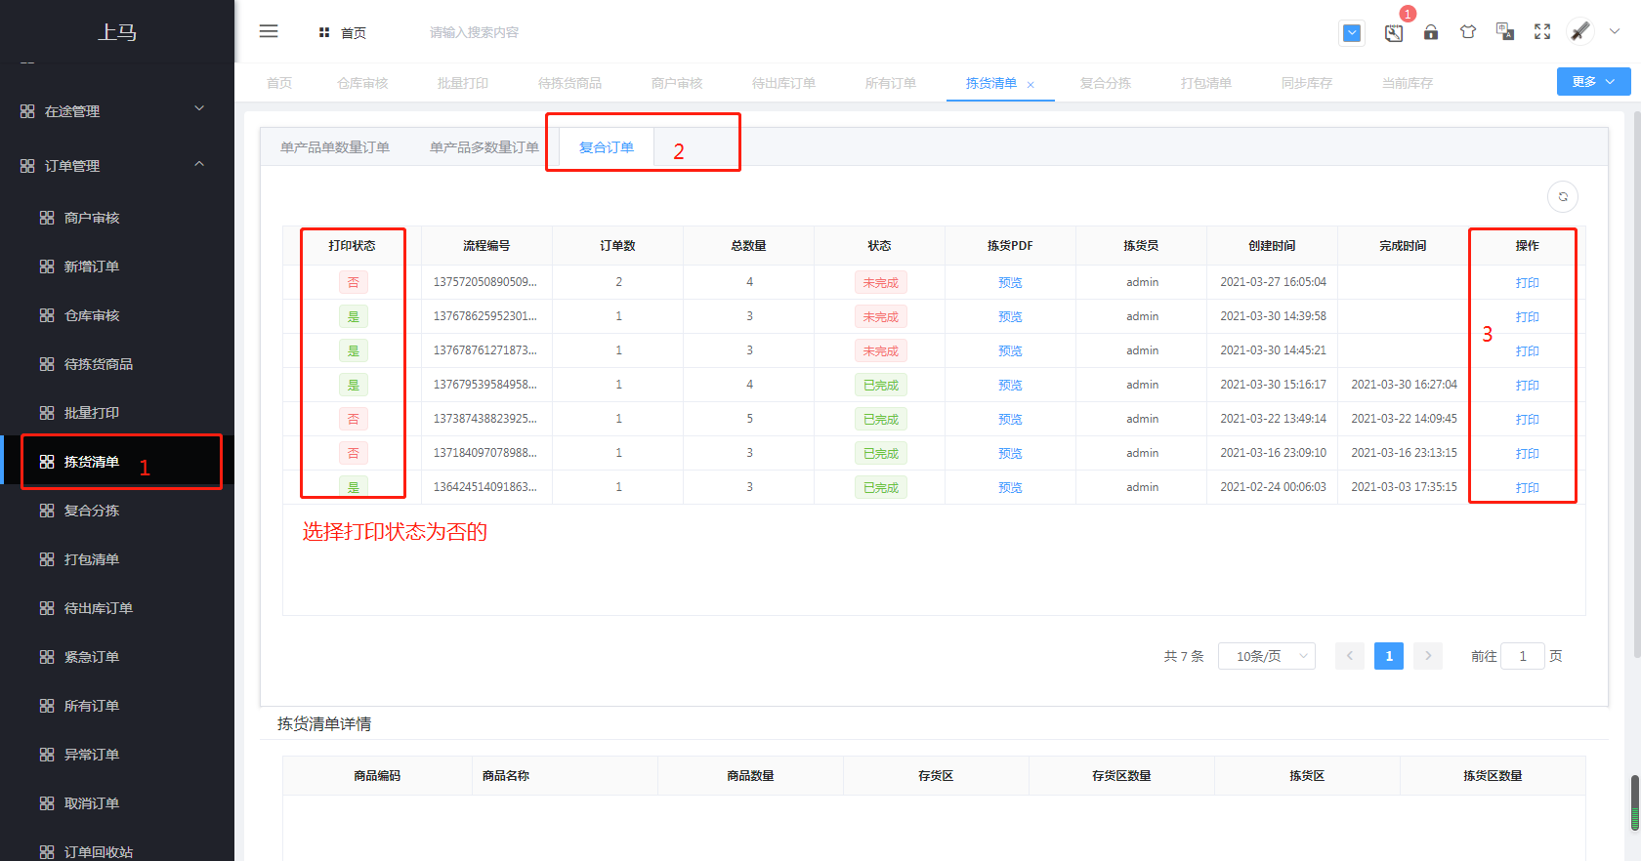The height and width of the screenshot is (861, 1641).
Task: Click 打印 for the 2021-03-16 23:09:10 row
Action: (1528, 454)
